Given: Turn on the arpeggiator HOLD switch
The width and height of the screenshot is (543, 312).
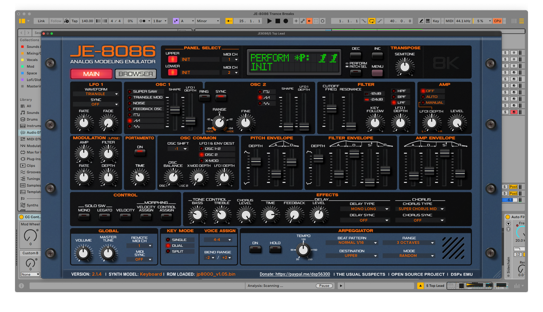Looking at the screenshot, I should (275, 249).
